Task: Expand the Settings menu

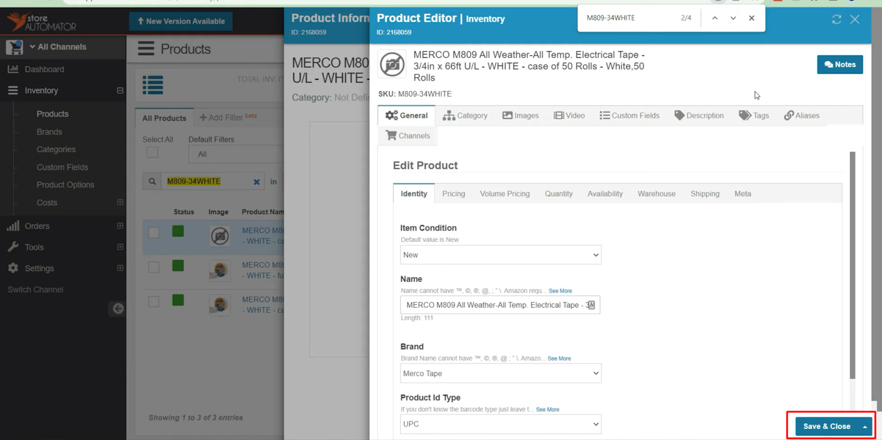Action: [x=120, y=268]
